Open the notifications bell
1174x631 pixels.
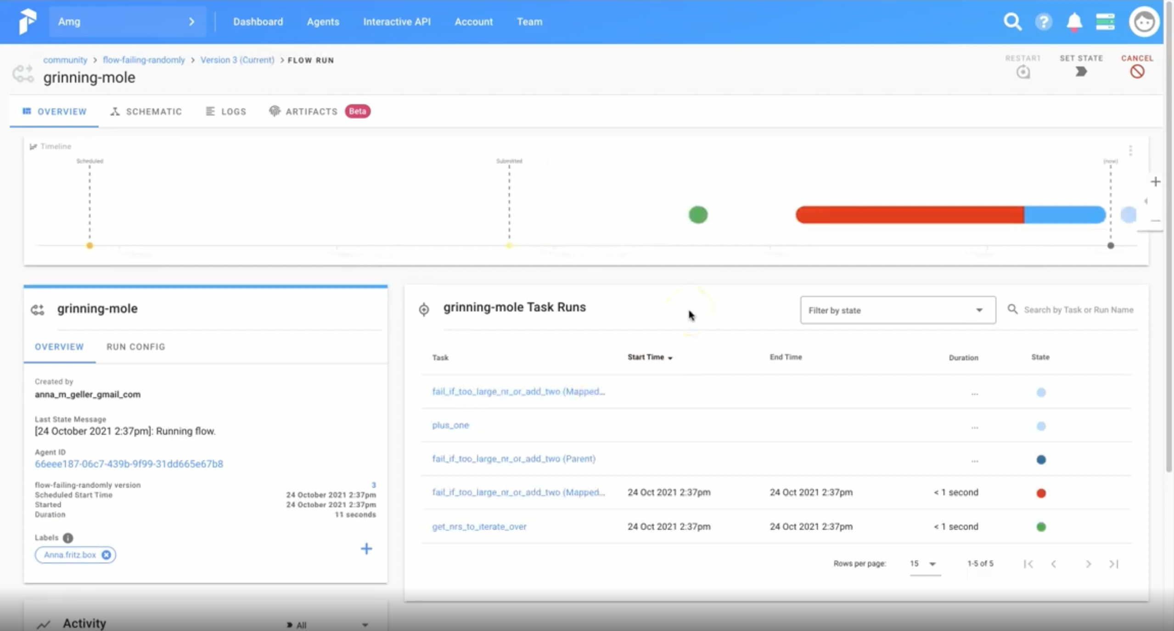pos(1074,22)
